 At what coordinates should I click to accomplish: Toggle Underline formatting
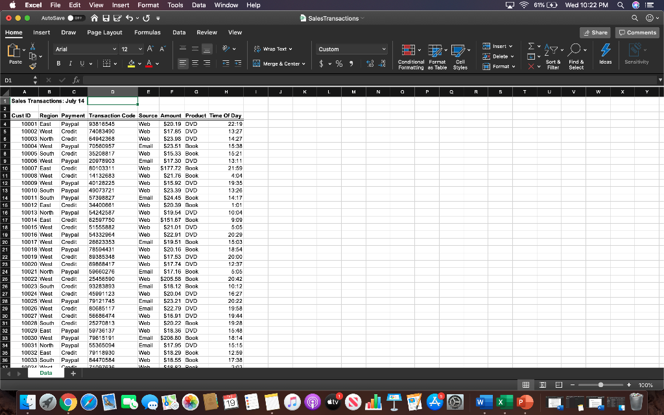pos(82,64)
